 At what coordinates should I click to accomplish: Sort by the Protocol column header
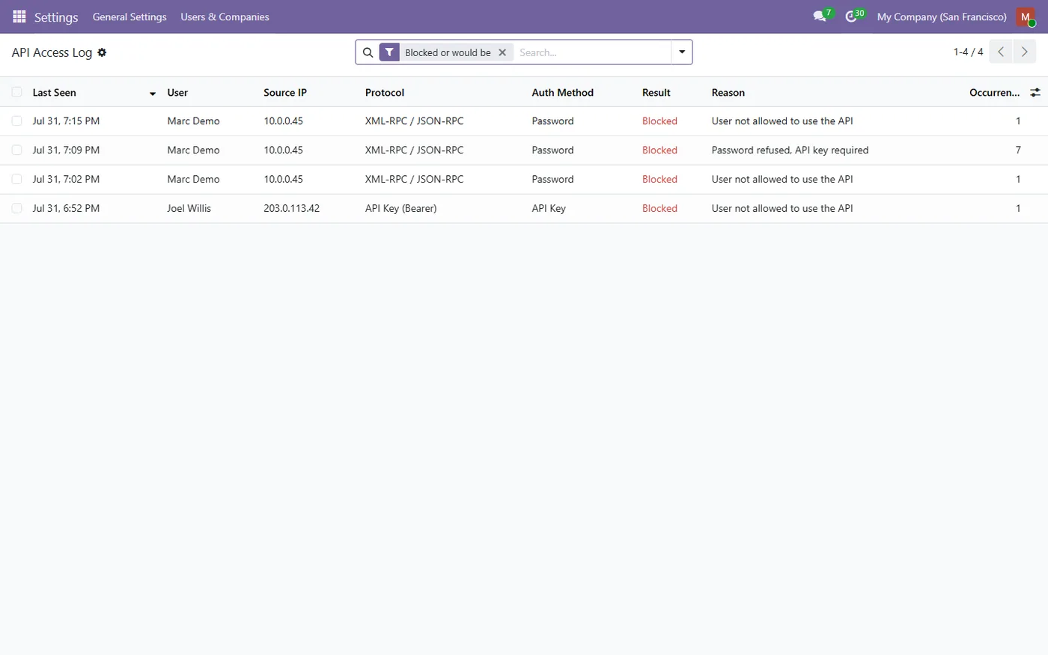pyautogui.click(x=385, y=93)
